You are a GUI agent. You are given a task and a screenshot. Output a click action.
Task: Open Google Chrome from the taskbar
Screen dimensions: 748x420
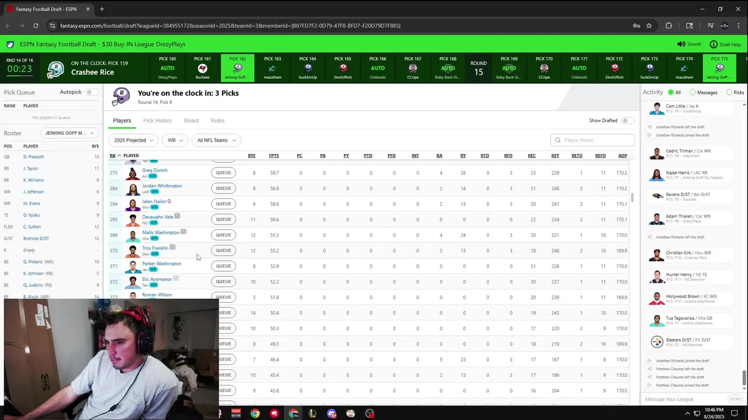point(255,414)
